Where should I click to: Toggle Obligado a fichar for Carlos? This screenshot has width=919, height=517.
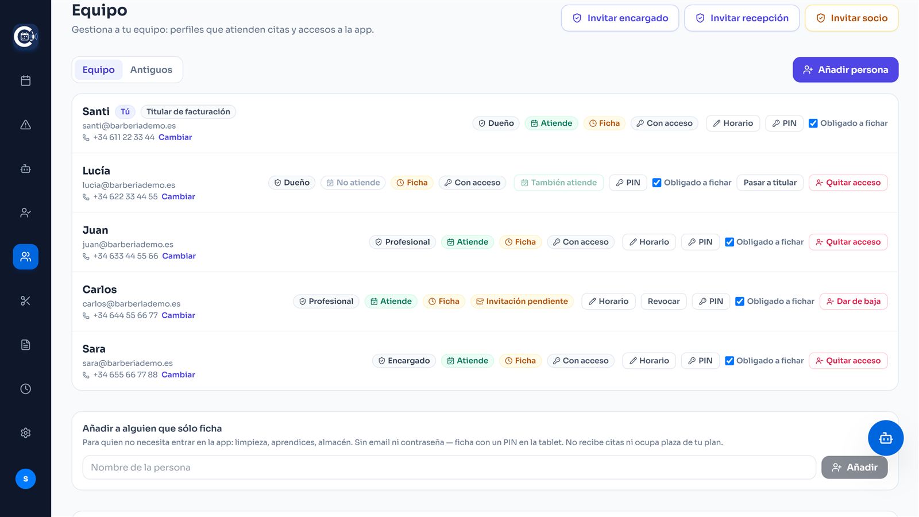(x=740, y=302)
